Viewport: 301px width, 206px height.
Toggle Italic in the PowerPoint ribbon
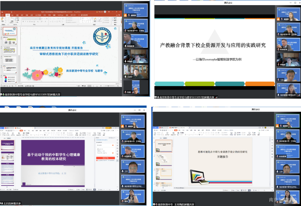tap(25, 21)
